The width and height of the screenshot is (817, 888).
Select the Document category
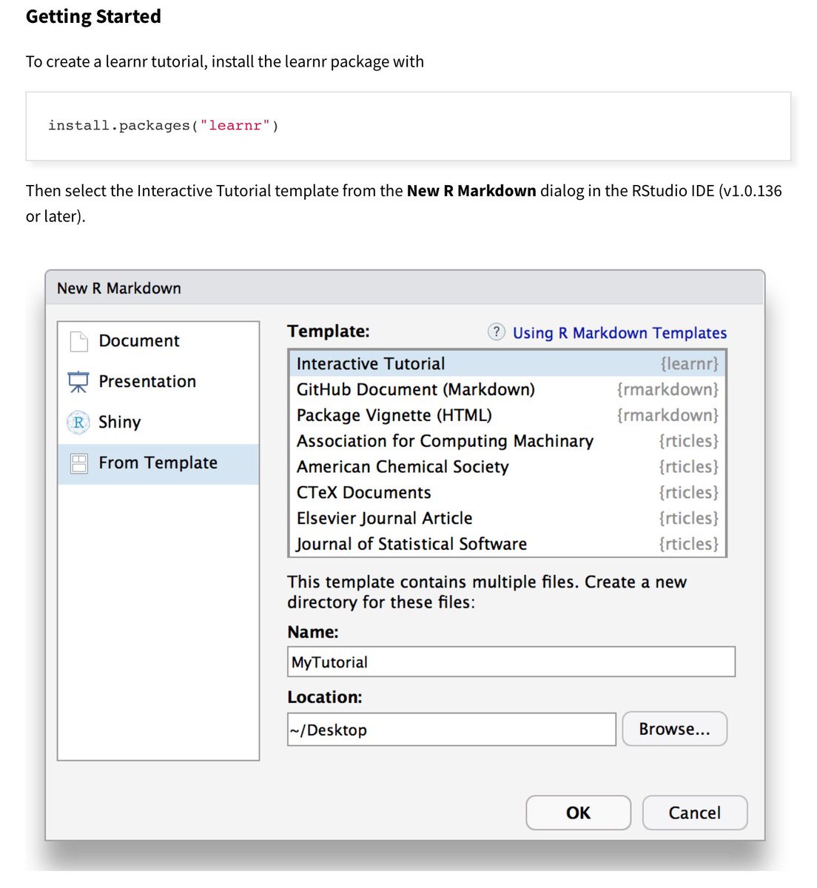coord(158,341)
